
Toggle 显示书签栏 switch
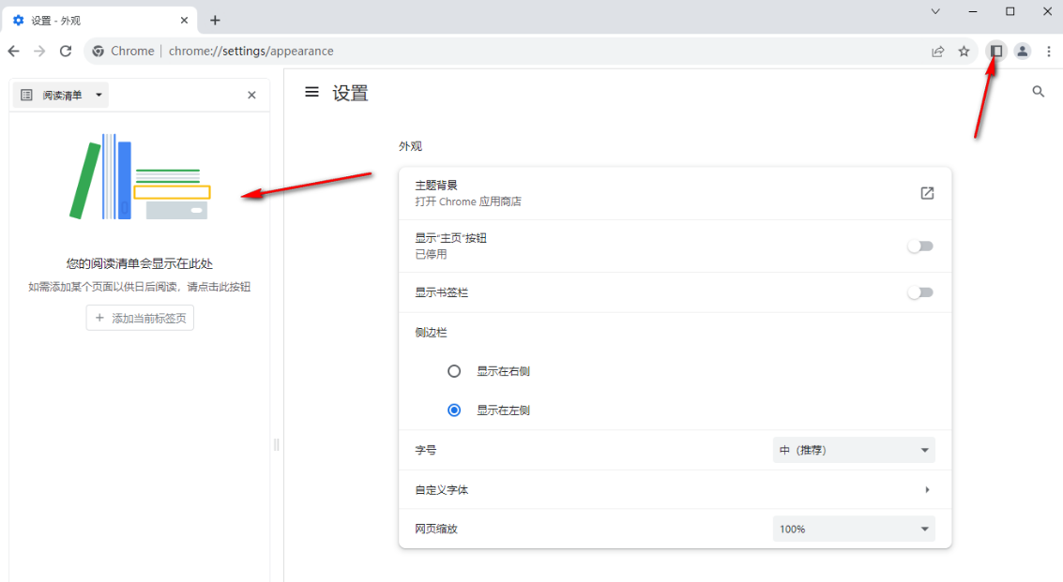(920, 292)
